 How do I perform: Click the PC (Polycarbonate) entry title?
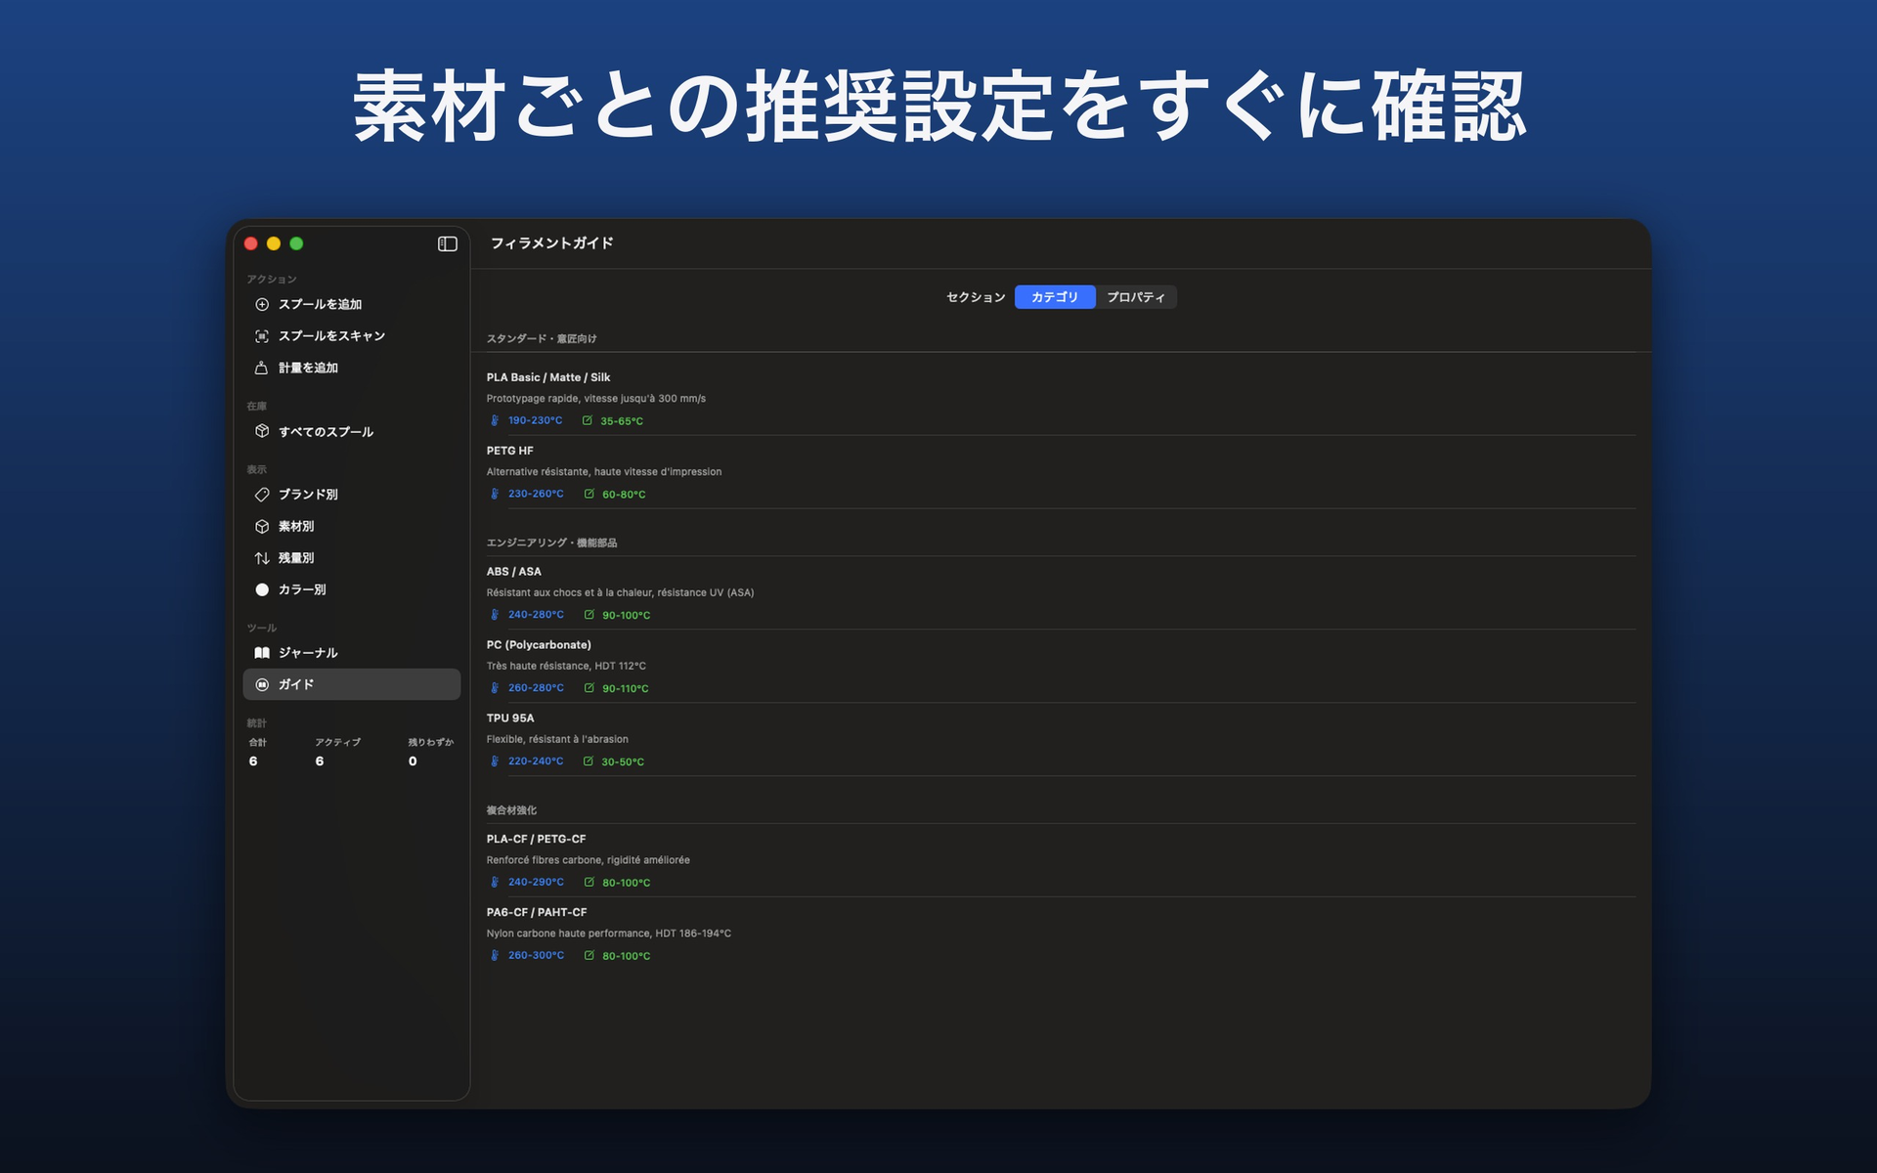tap(539, 645)
